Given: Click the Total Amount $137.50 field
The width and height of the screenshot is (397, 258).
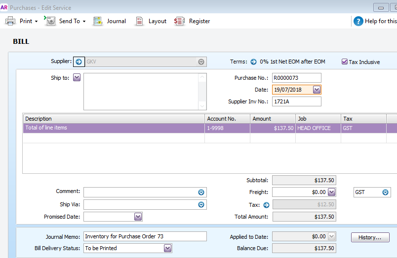Looking at the screenshot, I should point(304,217).
